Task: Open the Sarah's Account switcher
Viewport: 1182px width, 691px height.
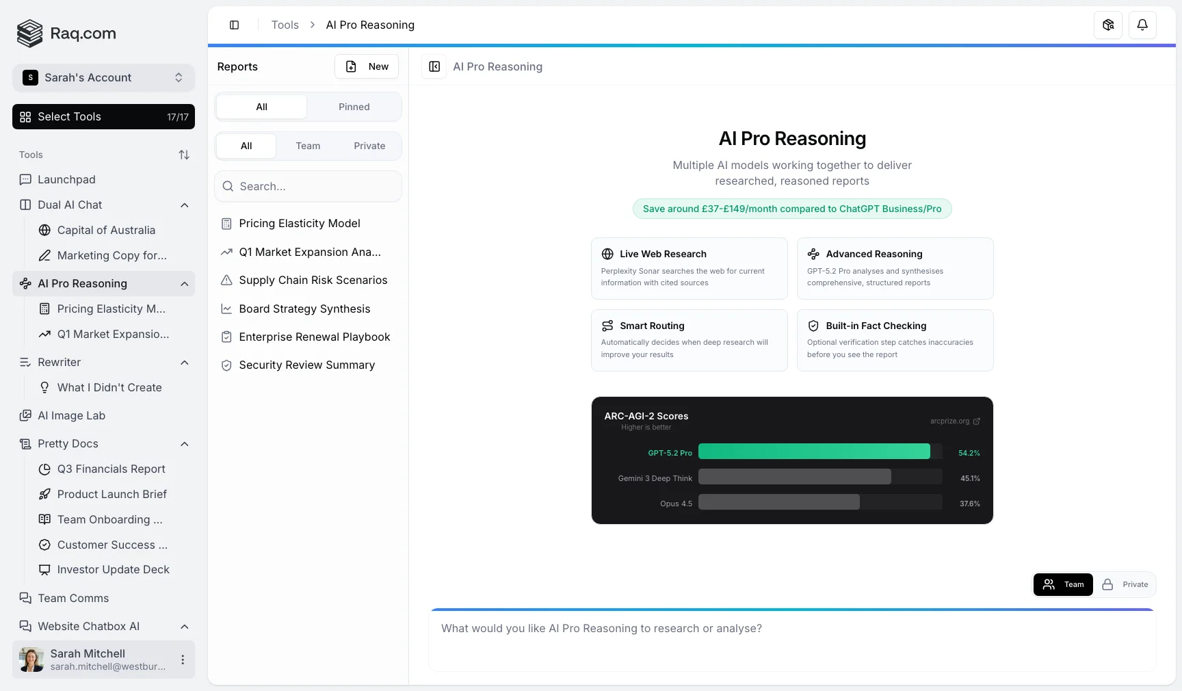Action: tap(103, 78)
